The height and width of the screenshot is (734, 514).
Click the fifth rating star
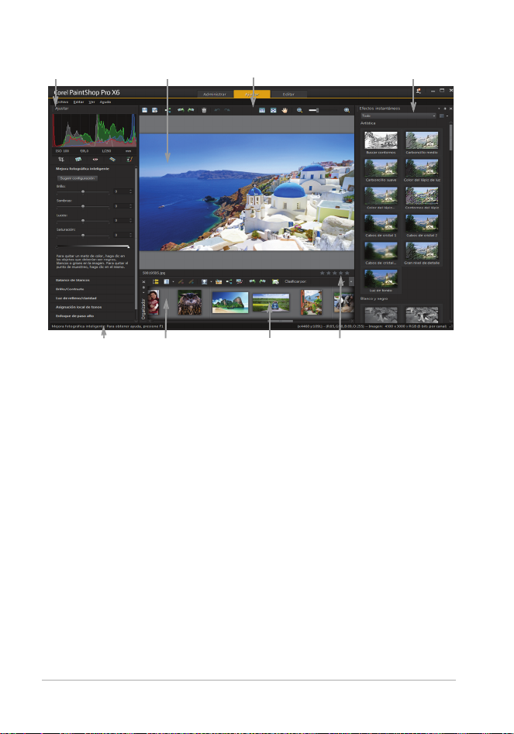(347, 273)
